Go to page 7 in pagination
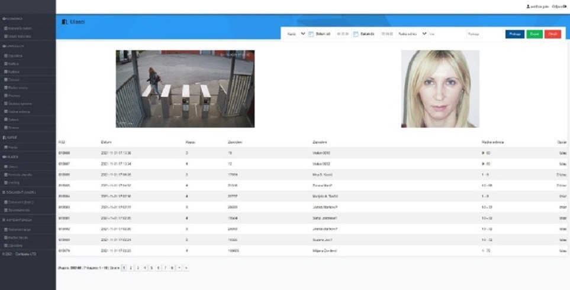The height and width of the screenshot is (290, 570). click(x=165, y=268)
